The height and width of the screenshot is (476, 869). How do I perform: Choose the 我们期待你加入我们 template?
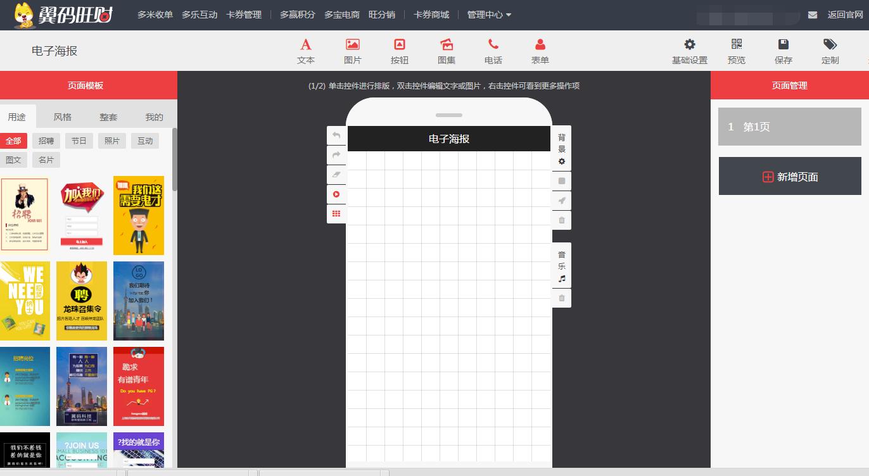click(x=139, y=301)
